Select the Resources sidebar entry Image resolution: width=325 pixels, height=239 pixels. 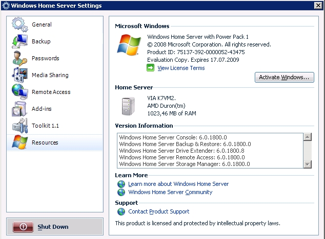(55, 142)
